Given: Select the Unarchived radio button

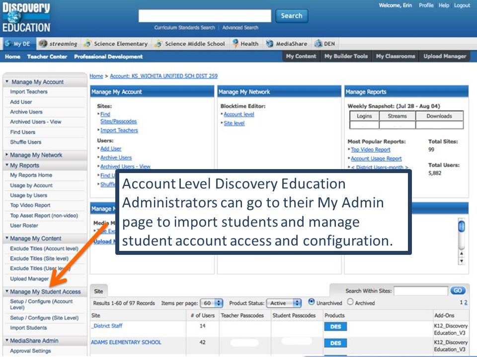Looking at the screenshot, I should 311,302.
